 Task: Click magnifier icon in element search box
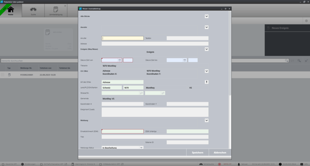click(x=286, y=61)
